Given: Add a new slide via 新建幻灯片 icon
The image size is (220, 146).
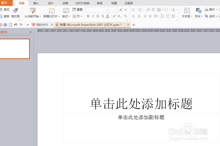Looking at the screenshot, I should (51, 10).
